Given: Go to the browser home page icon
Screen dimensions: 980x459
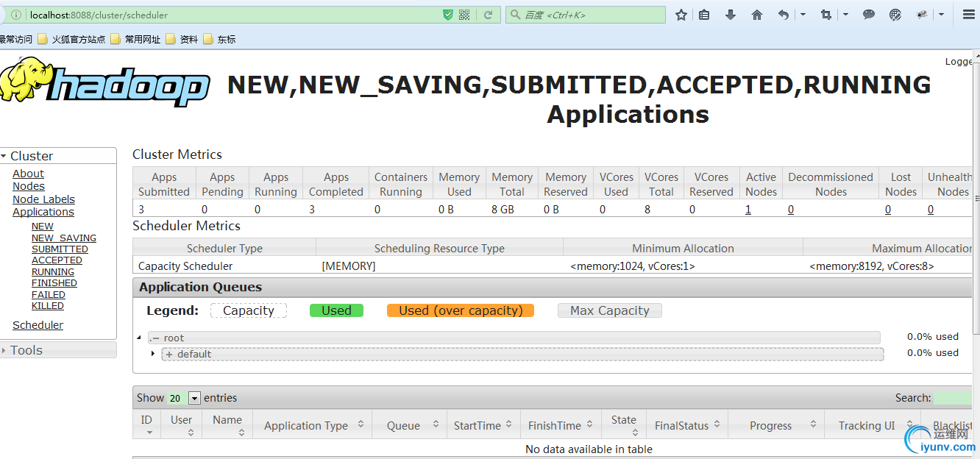Looking at the screenshot, I should [756, 15].
